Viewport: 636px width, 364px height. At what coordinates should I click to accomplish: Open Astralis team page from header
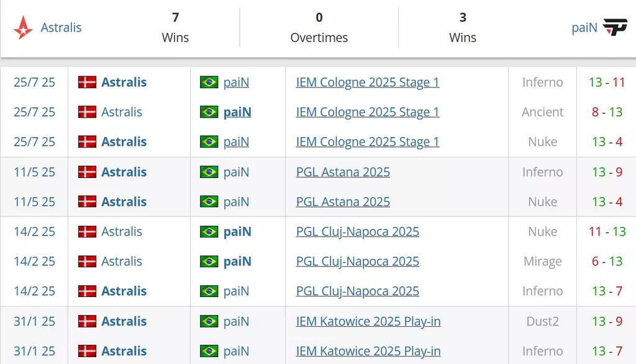61,27
